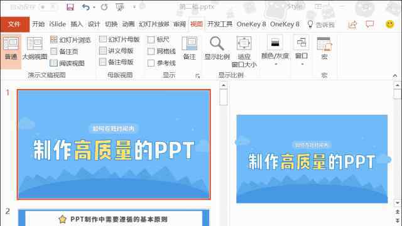Open the Undo history dropdown arrow
Viewport: 402px width, 226px height.
tap(94, 8)
